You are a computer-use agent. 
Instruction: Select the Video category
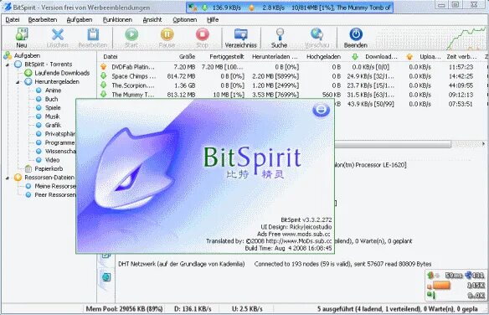point(52,160)
